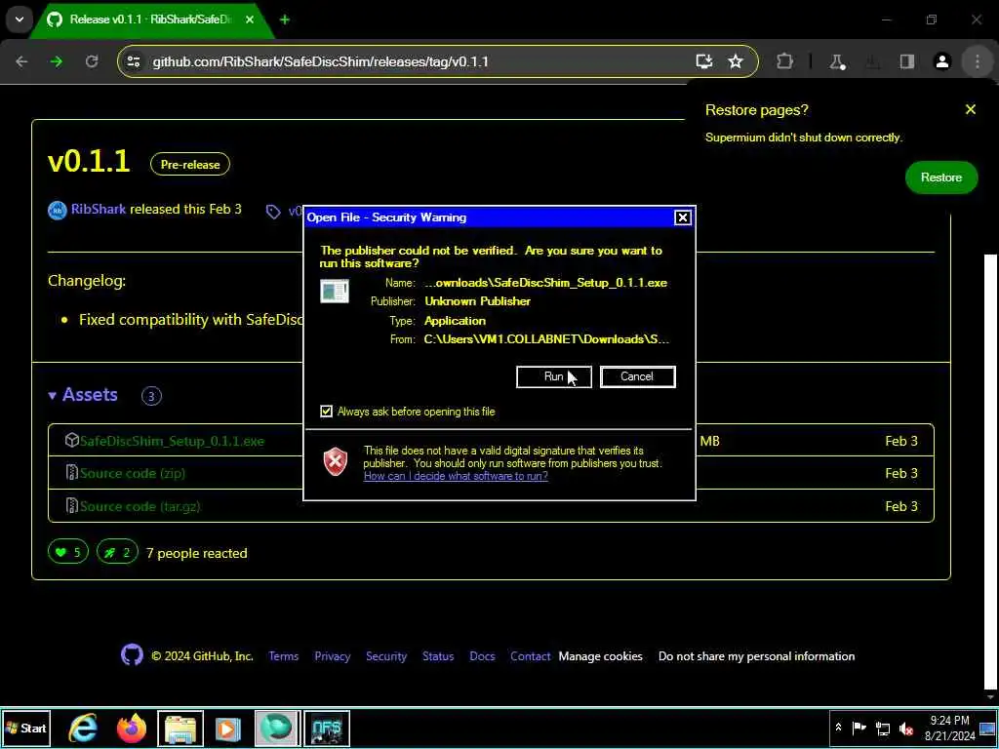This screenshot has width=999, height=749.
Task: Open the Windows Start menu
Action: click(25, 728)
